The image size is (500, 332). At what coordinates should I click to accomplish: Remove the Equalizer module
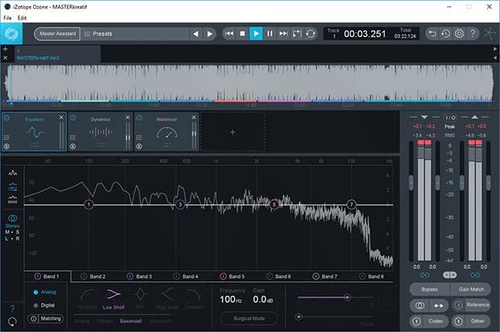click(x=61, y=118)
